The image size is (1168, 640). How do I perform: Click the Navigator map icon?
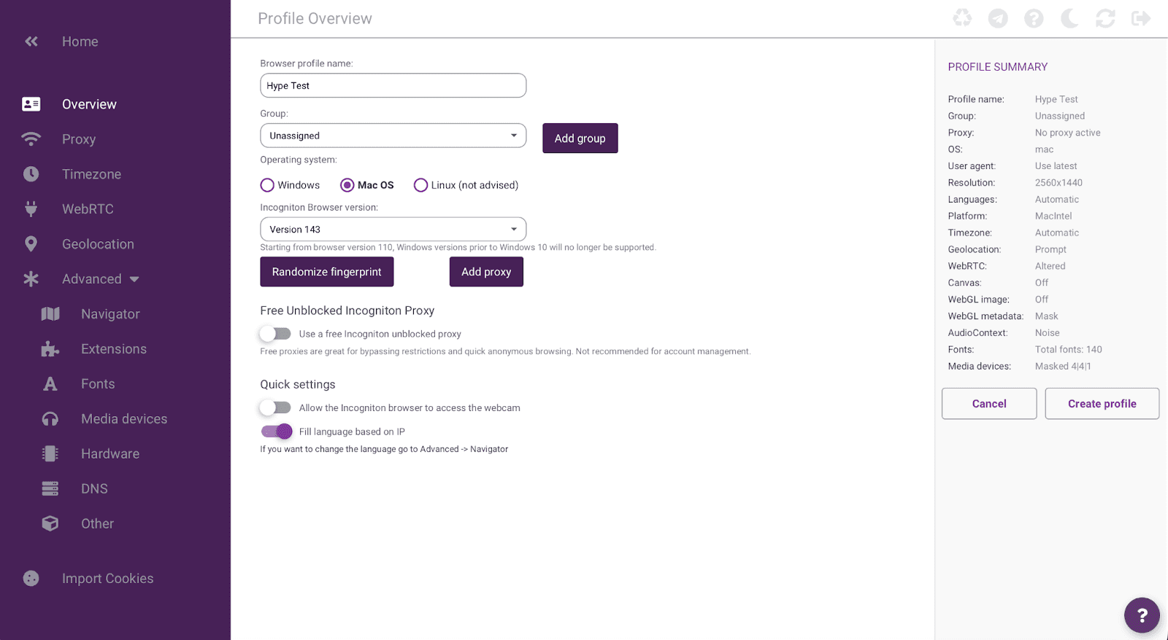(x=50, y=314)
